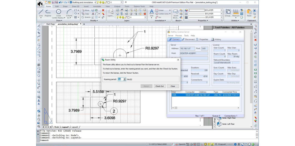Viewport: 295px width, 146px height.
Task: Select the Circle Center-Radius tool
Action: (58, 14)
